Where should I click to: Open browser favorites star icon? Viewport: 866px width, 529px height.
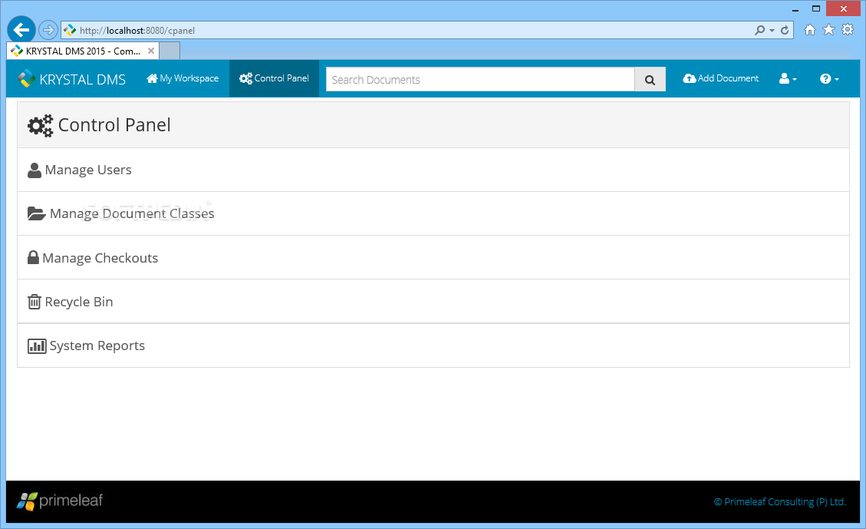tap(828, 30)
